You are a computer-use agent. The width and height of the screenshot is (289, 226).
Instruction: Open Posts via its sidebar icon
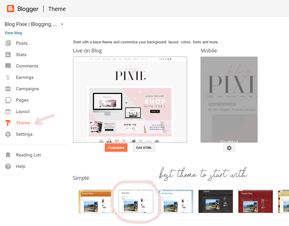(x=8, y=43)
